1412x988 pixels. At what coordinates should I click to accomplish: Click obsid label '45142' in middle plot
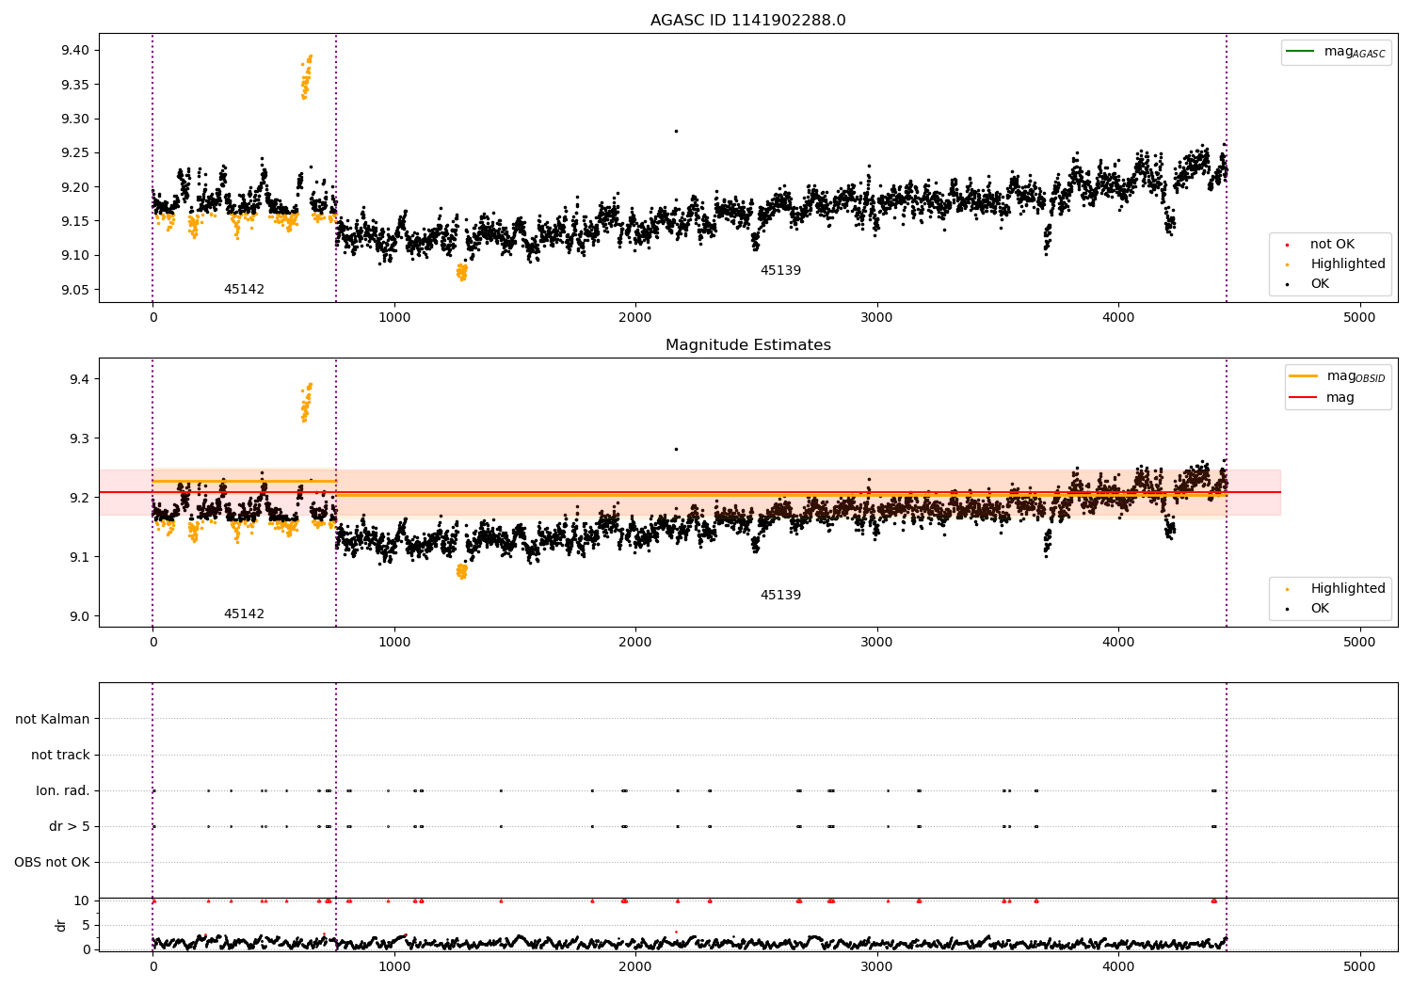(244, 614)
